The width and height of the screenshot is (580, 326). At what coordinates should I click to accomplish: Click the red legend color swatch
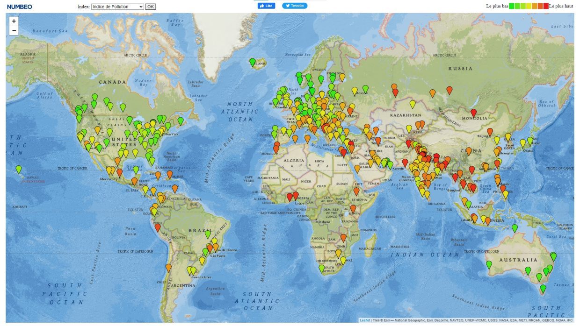546,6
